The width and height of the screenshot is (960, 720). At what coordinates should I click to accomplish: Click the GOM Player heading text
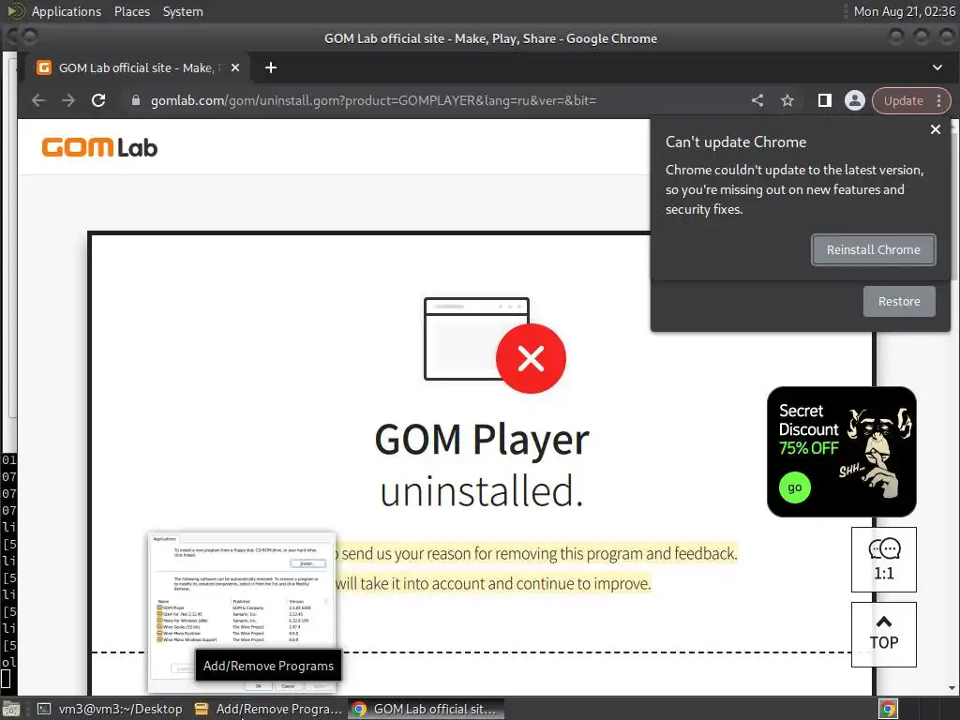482,440
